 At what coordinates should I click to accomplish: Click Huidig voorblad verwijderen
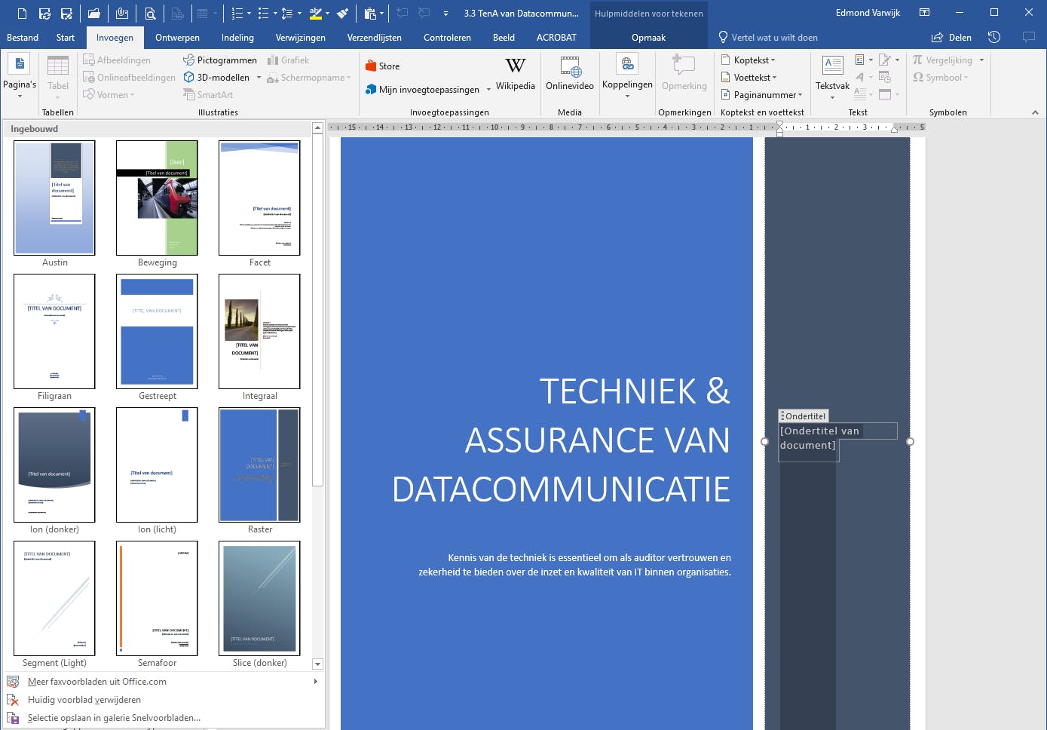[x=84, y=700]
